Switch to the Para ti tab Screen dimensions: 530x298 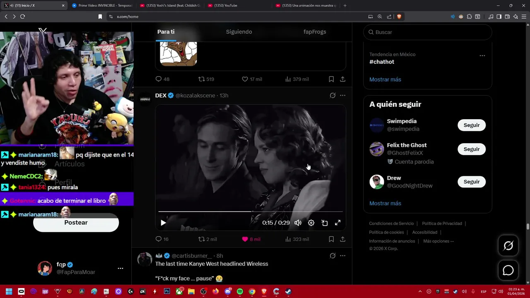[x=166, y=32]
